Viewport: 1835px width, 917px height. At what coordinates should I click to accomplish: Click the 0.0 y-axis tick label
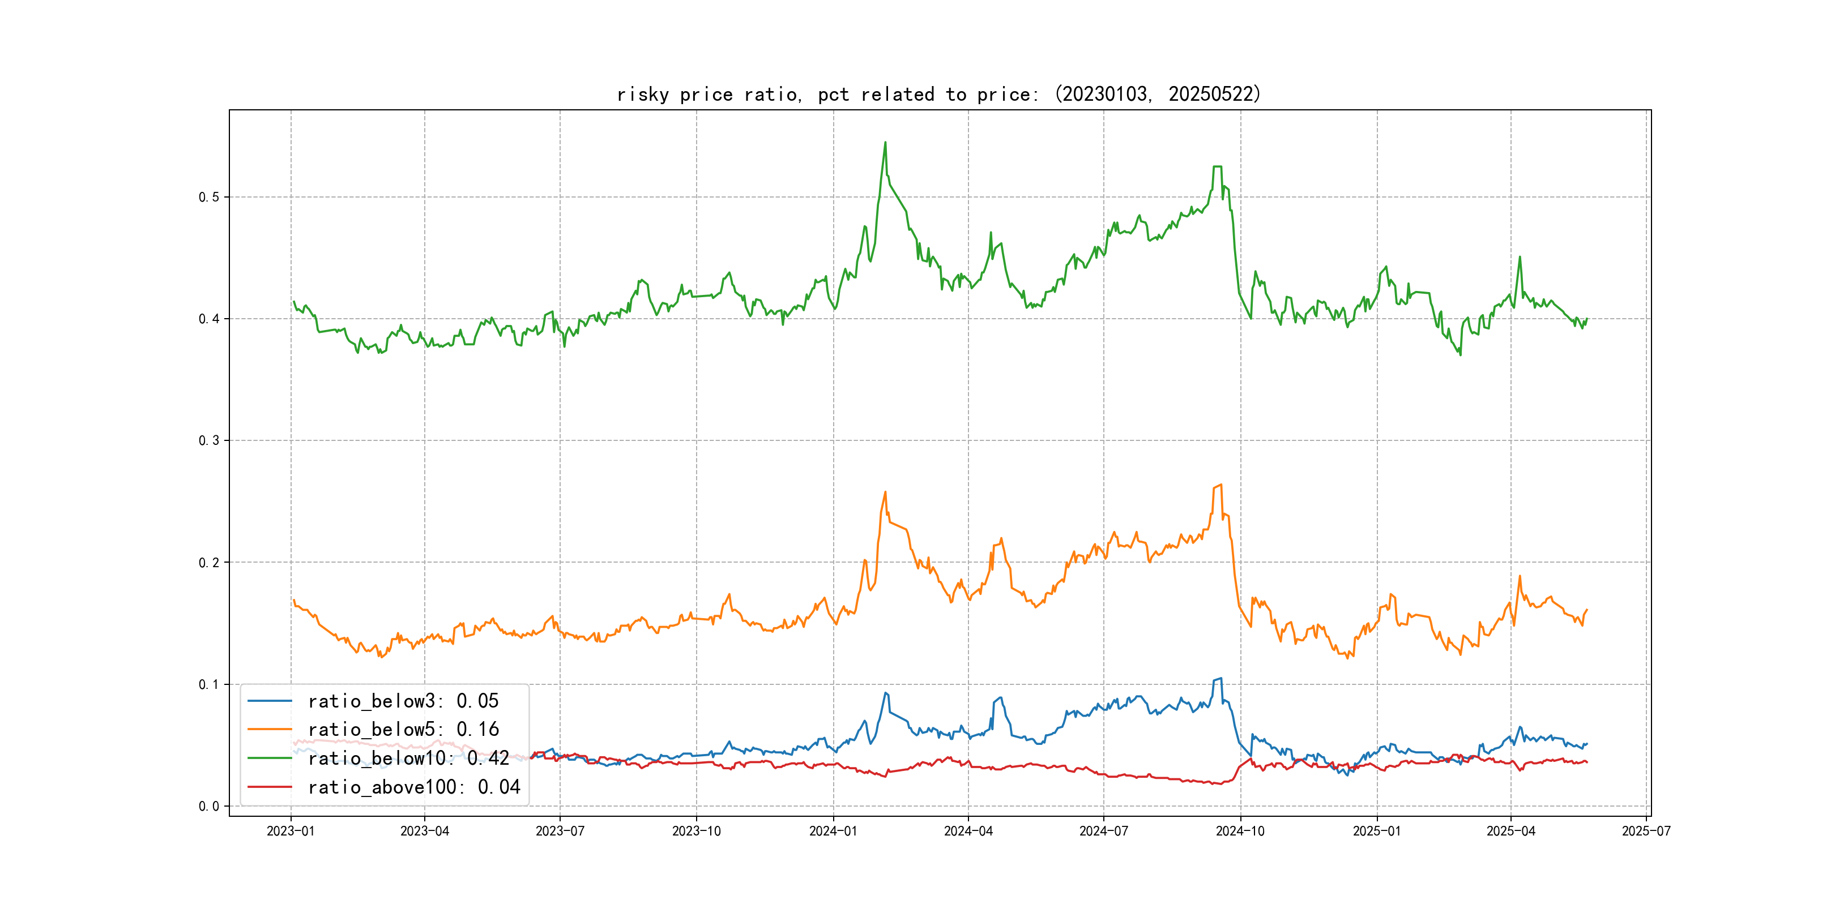click(209, 807)
